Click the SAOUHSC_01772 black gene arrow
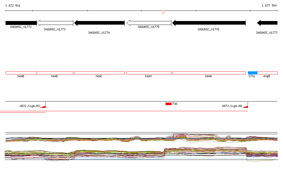Image resolution: width=283 pixels, height=169 pixels. (21, 23)
